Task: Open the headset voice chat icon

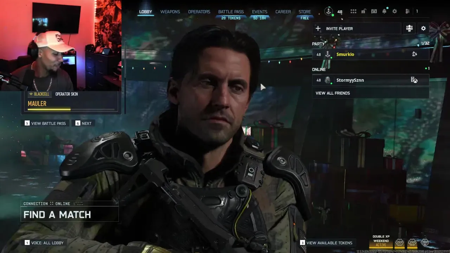Action: (374, 11)
